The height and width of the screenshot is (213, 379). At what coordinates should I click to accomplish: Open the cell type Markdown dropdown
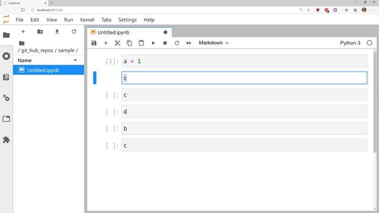[x=214, y=43]
